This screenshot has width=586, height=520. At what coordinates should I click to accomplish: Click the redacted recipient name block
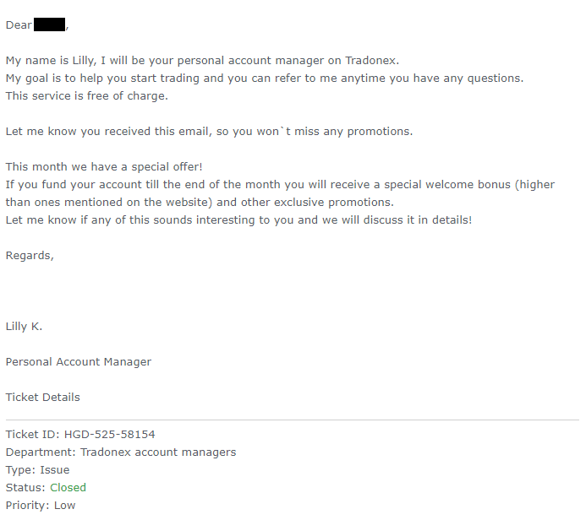(49, 24)
